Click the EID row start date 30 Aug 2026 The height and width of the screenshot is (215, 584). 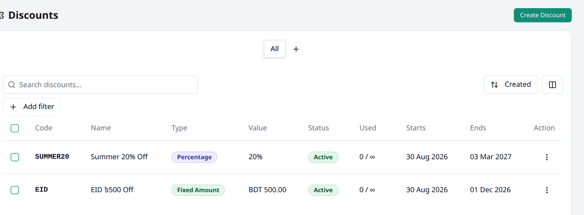click(427, 190)
